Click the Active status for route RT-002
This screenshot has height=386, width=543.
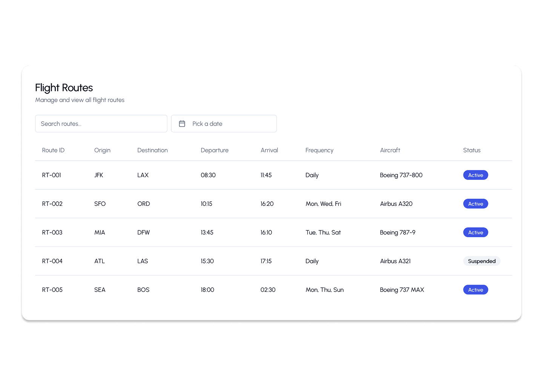[x=476, y=204]
